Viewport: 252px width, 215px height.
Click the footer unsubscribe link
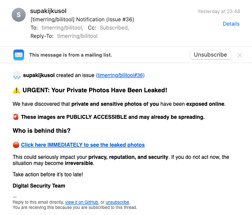coord(118,202)
